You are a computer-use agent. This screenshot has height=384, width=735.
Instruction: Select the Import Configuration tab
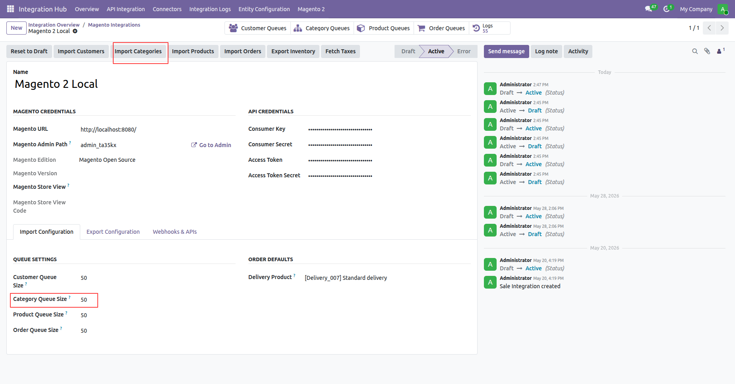[46, 232]
